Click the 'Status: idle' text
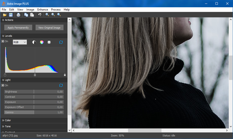Screen dimensions: 233x139 tap(169, 136)
